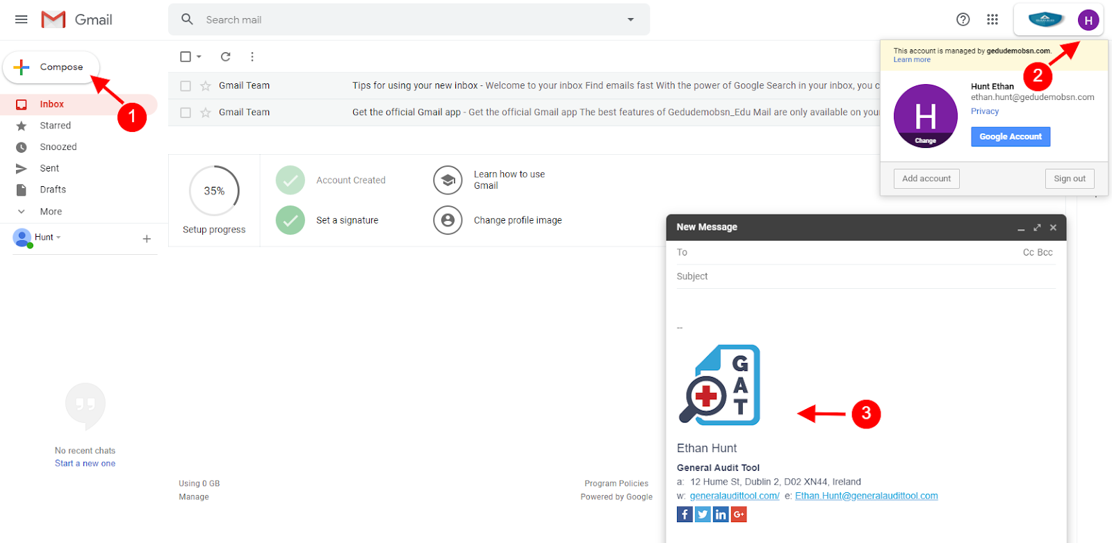The height and width of the screenshot is (543, 1112).
Task: Star the 'Tips for using your new inbox' email
Action: 206,86
